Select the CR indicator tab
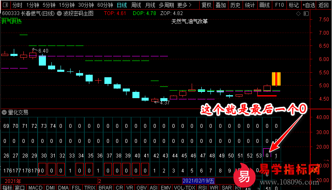Image resolution: width=332 pixels, height=190 pixels. 119,187
